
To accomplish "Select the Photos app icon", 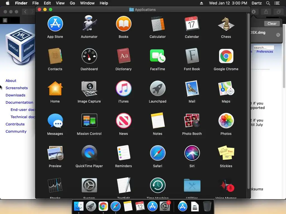I will pyautogui.click(x=226, y=121).
